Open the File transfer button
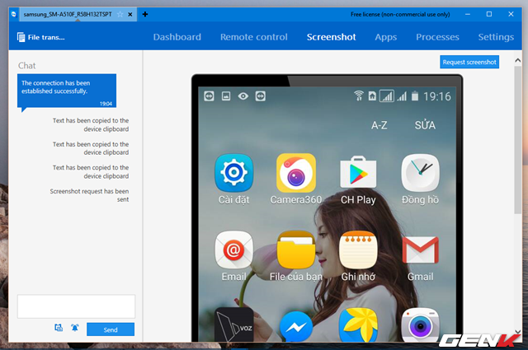This screenshot has width=528, height=350. [40, 37]
